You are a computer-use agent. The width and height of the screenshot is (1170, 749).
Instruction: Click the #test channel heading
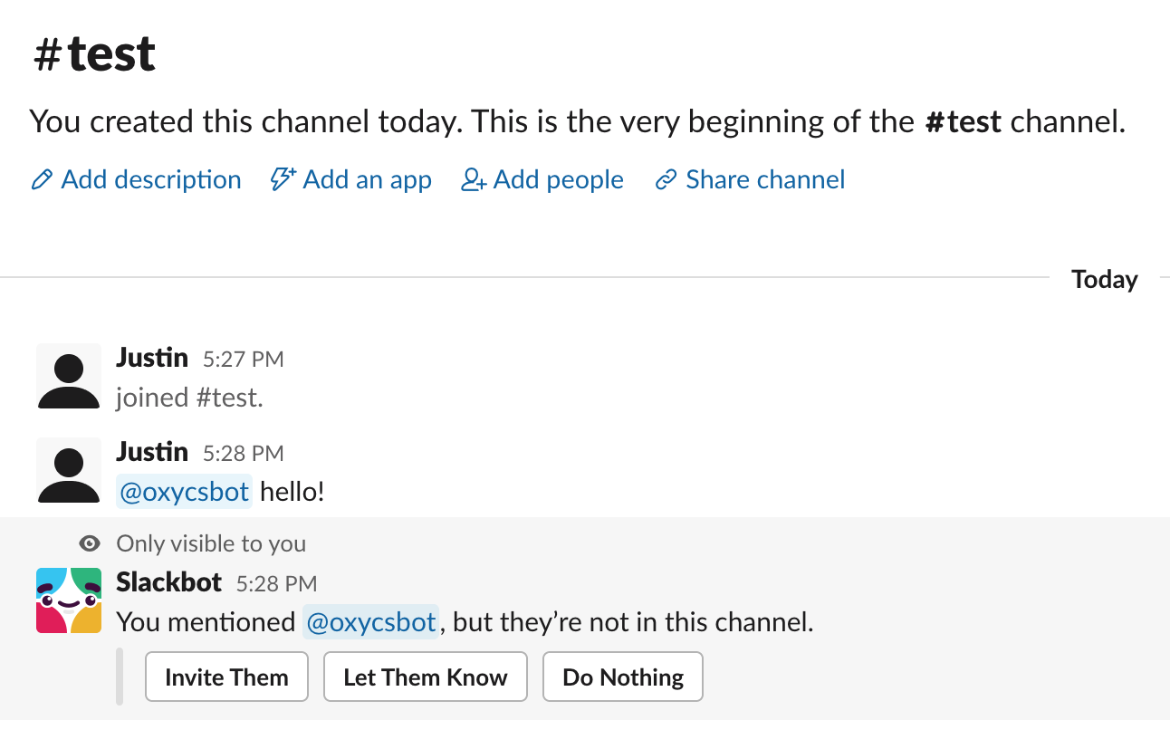click(x=94, y=54)
